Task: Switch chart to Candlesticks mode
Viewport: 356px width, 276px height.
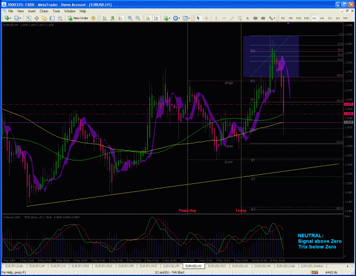Action: pyautogui.click(x=113, y=18)
